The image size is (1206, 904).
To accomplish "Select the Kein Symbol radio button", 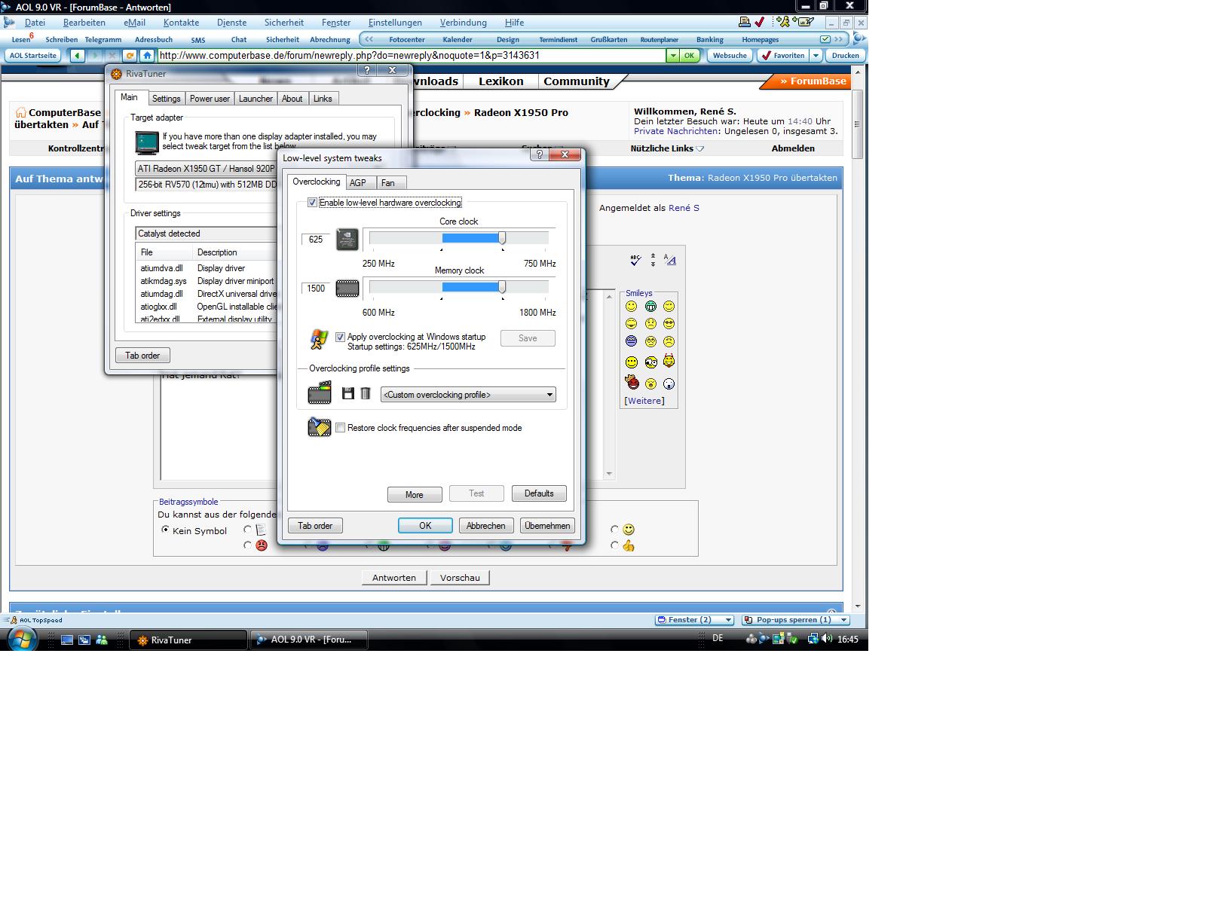I will click(166, 530).
